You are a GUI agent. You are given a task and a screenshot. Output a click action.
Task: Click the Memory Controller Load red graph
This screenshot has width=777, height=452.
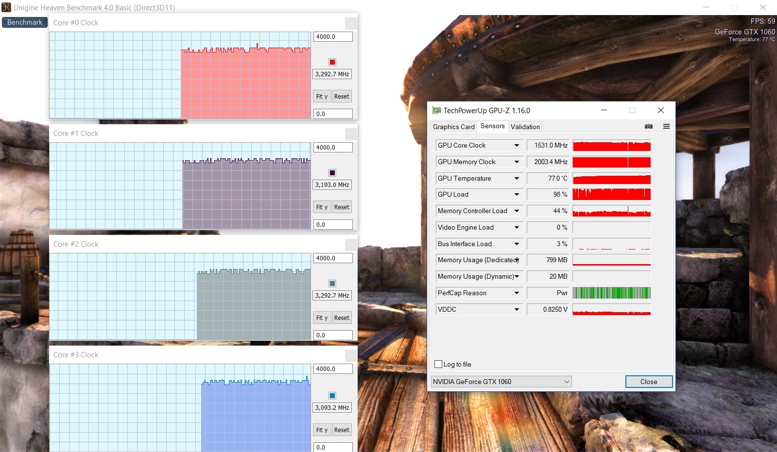coord(612,211)
